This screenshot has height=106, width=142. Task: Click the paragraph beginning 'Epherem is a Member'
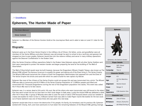click(58, 41)
